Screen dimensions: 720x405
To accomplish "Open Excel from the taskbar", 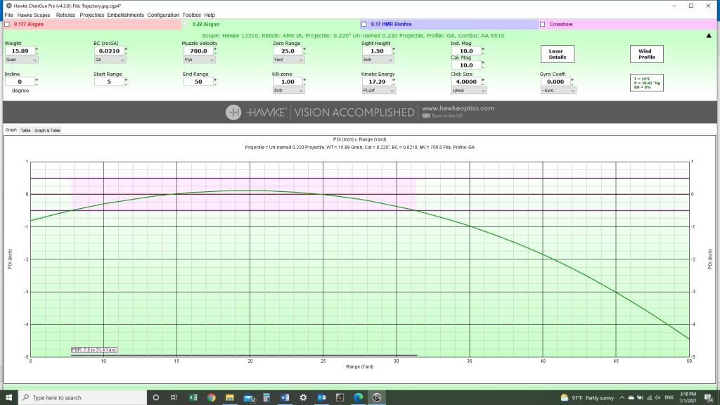I will 193,397.
